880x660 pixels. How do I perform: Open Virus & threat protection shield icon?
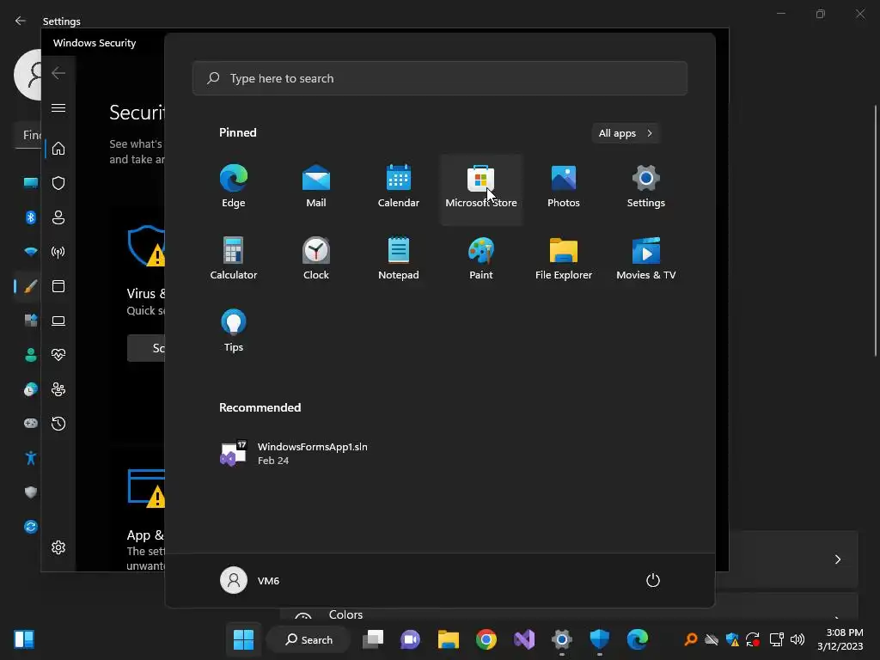pyautogui.click(x=58, y=183)
